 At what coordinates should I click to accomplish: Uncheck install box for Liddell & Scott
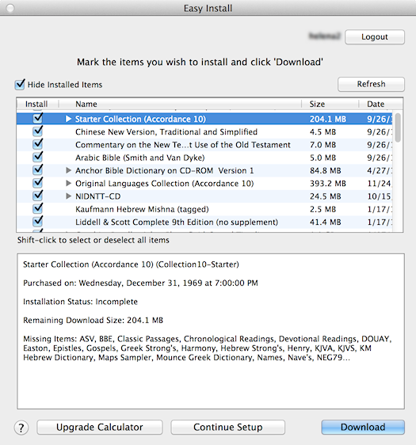[x=38, y=222]
